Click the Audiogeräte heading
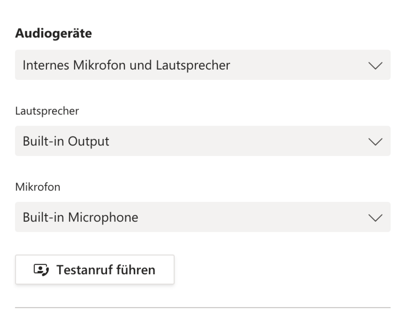415x325 pixels. coord(54,33)
